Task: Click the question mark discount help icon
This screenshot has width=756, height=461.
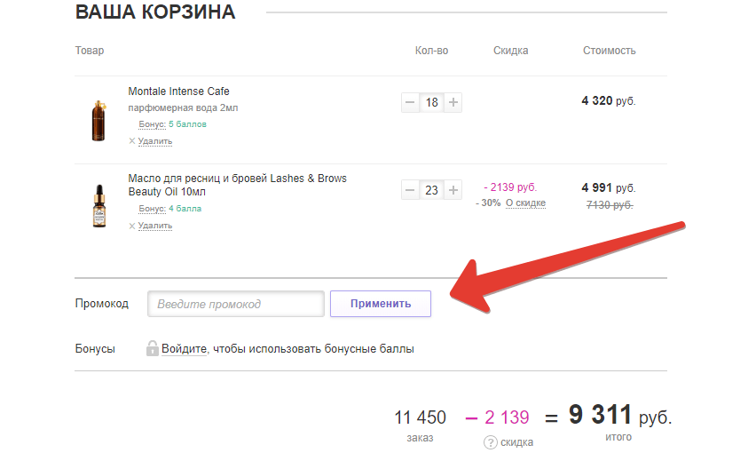Action: 490,442
